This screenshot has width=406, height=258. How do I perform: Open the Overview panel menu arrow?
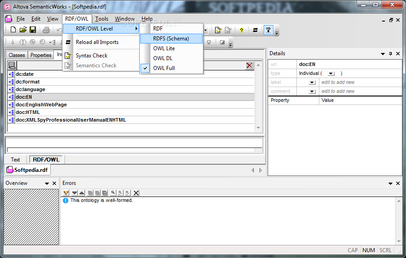(47, 184)
